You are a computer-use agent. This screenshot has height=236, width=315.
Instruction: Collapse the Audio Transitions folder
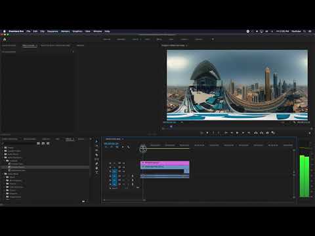point(3,157)
